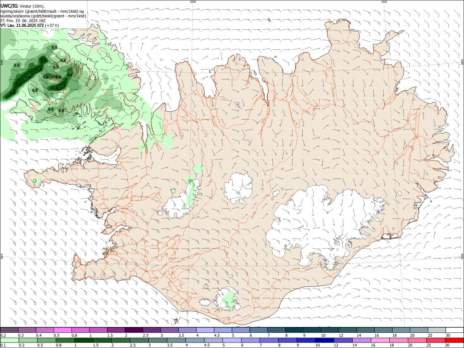
Task: Click the 20W longitude label
Action: (193, 2)
